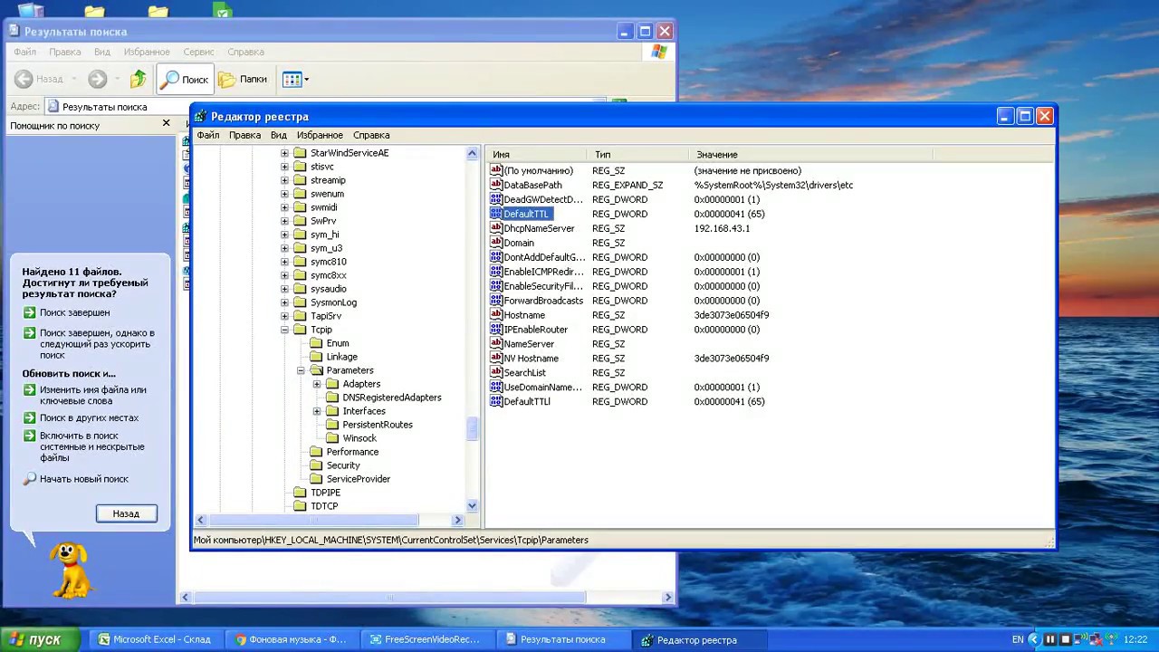The height and width of the screenshot is (652, 1159).
Task: Open the views icon in Explorer toolbar
Action: (295, 80)
